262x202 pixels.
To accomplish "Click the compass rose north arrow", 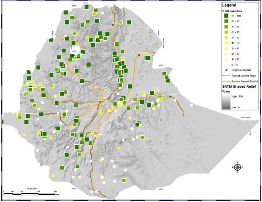I will point(237,168).
